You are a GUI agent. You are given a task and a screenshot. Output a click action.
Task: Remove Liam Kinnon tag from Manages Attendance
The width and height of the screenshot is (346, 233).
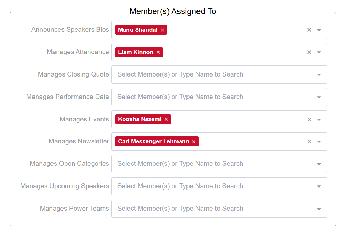(x=158, y=52)
